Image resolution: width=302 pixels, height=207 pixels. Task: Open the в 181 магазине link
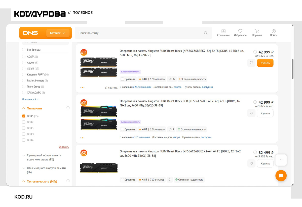click(141, 137)
